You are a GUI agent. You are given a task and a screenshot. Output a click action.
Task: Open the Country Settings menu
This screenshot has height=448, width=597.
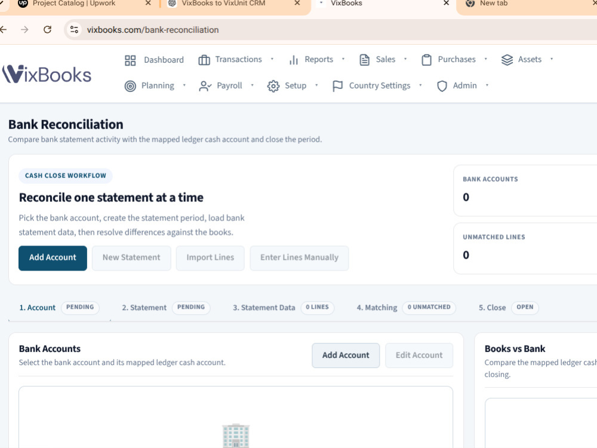380,85
